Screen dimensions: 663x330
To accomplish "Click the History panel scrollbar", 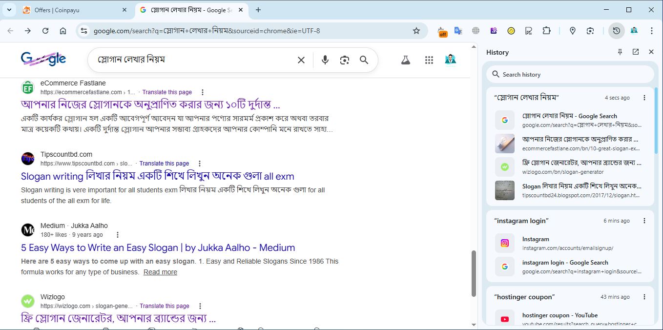I will tap(656, 120).
